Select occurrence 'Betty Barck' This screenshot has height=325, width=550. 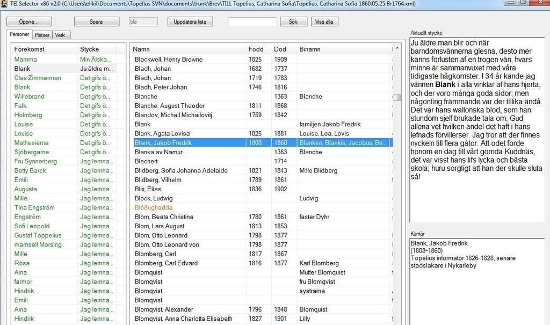point(31,171)
